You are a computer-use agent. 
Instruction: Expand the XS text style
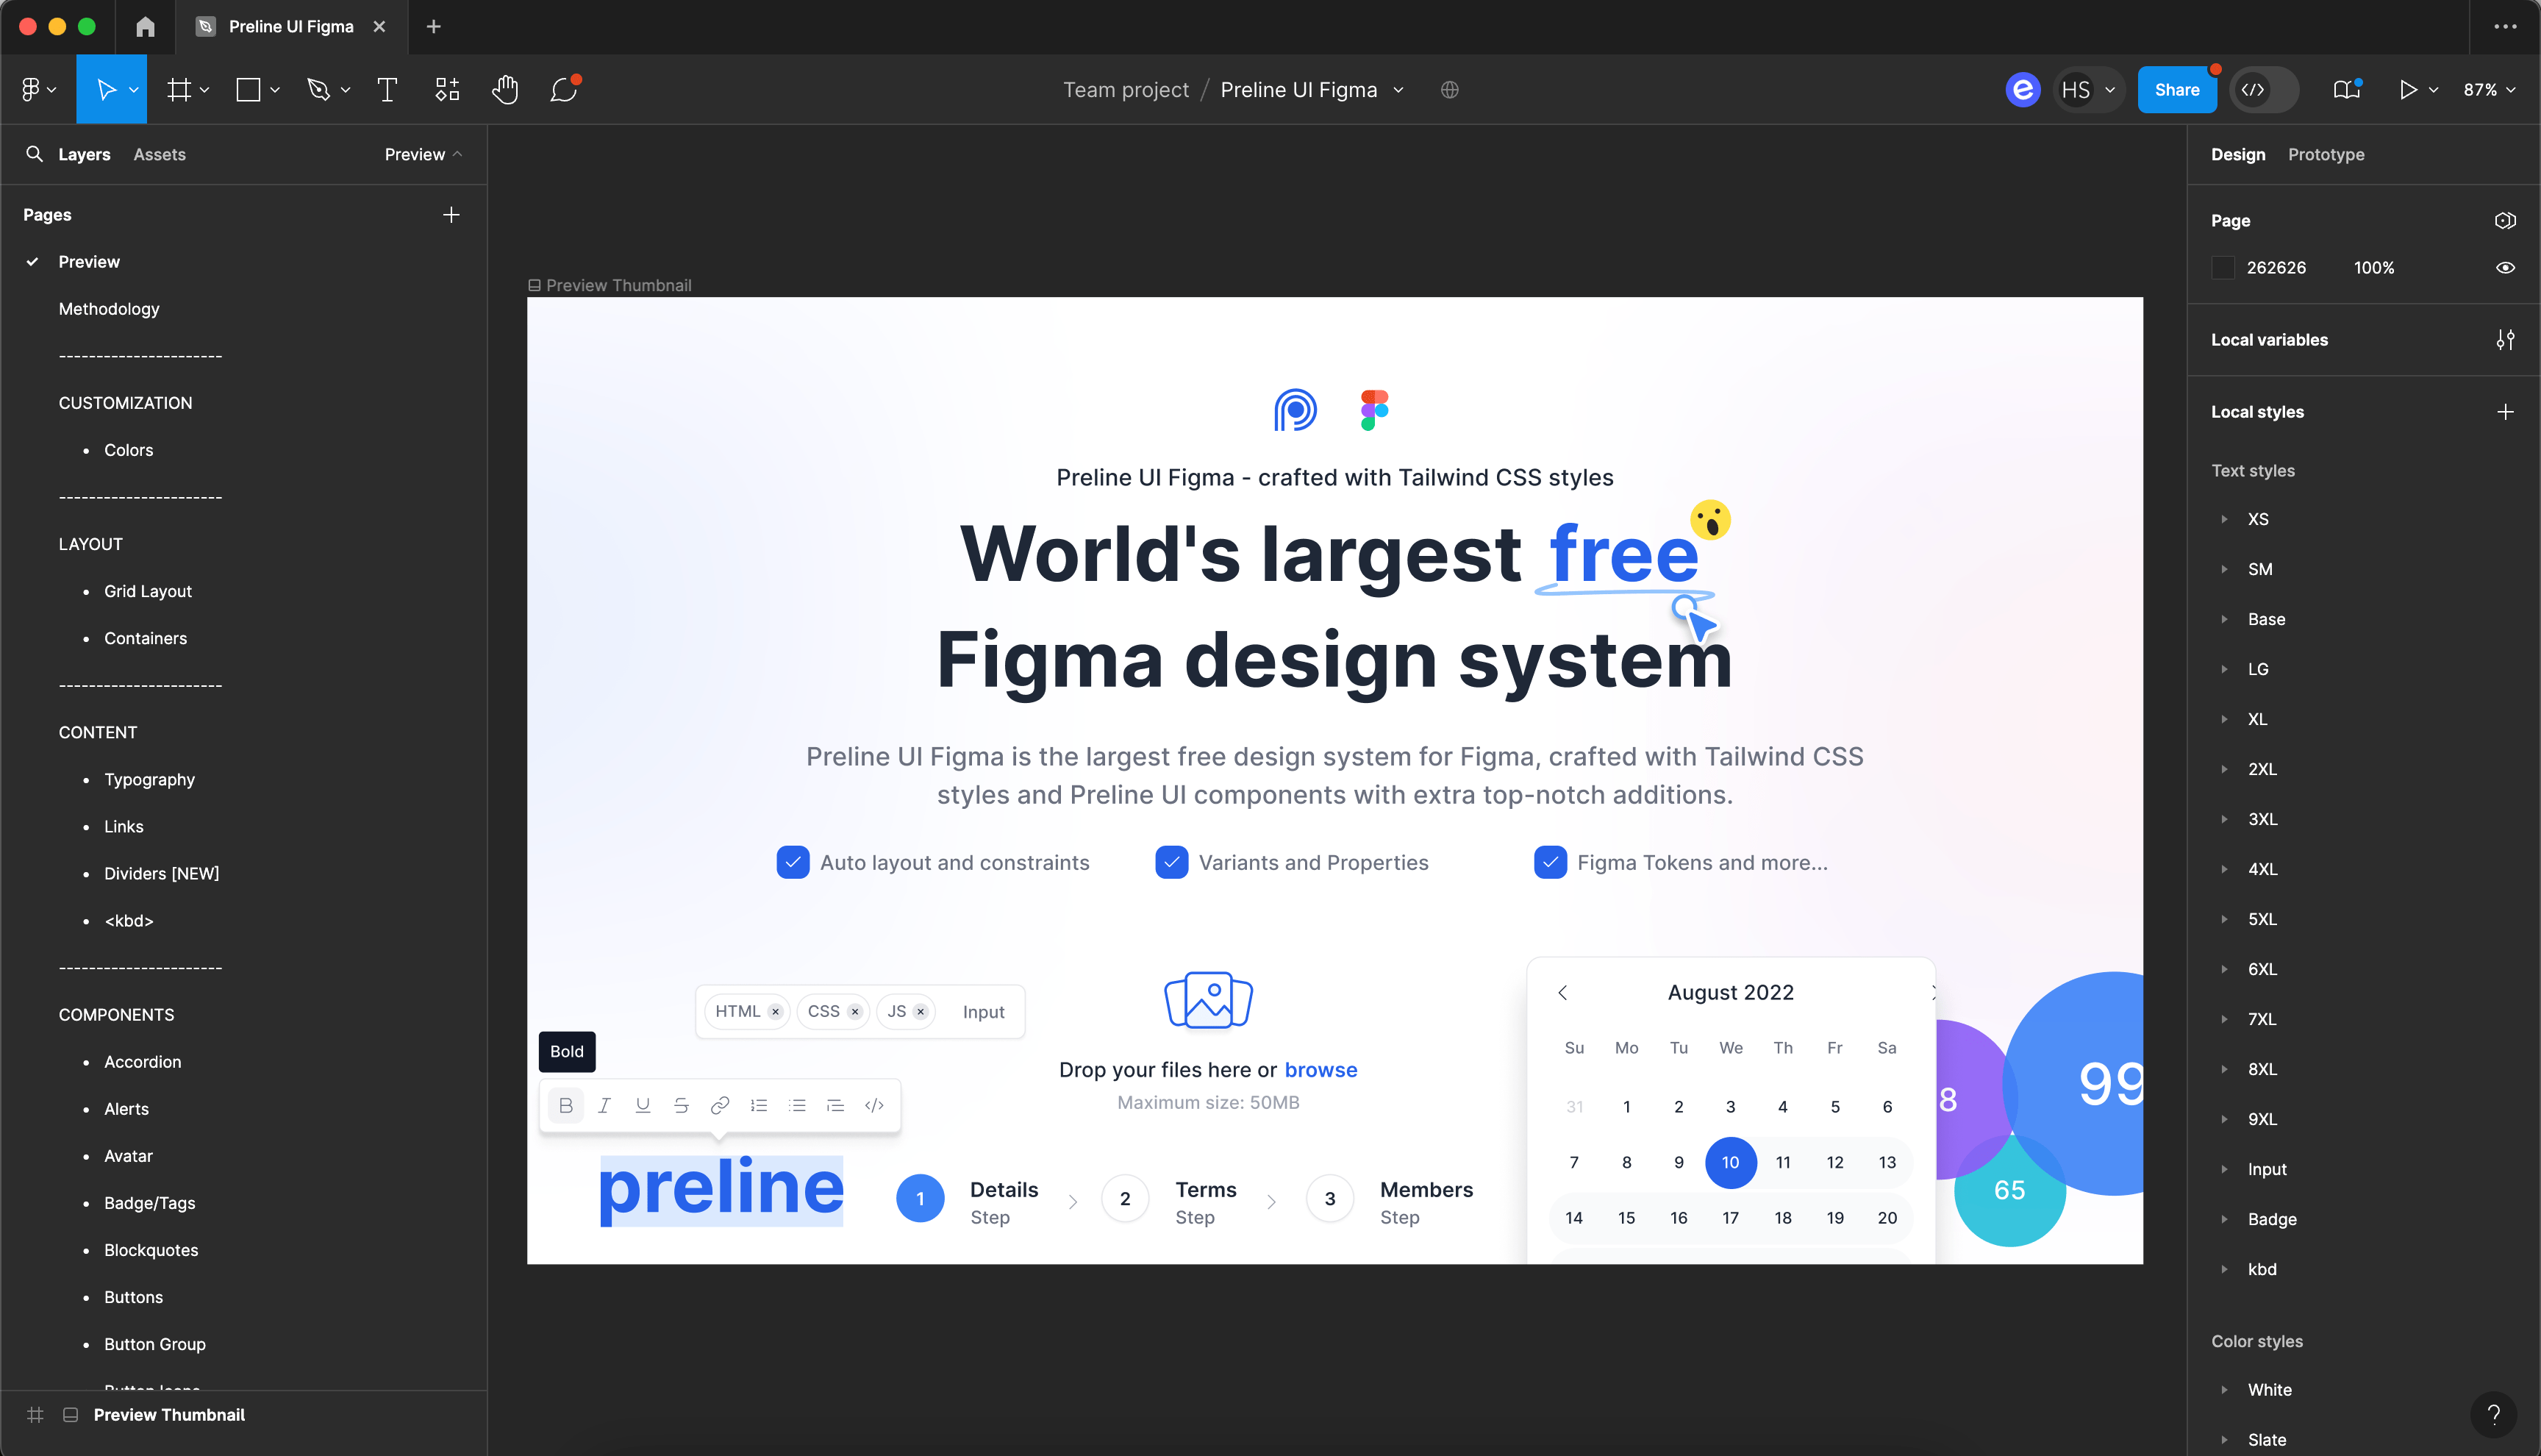(2223, 520)
